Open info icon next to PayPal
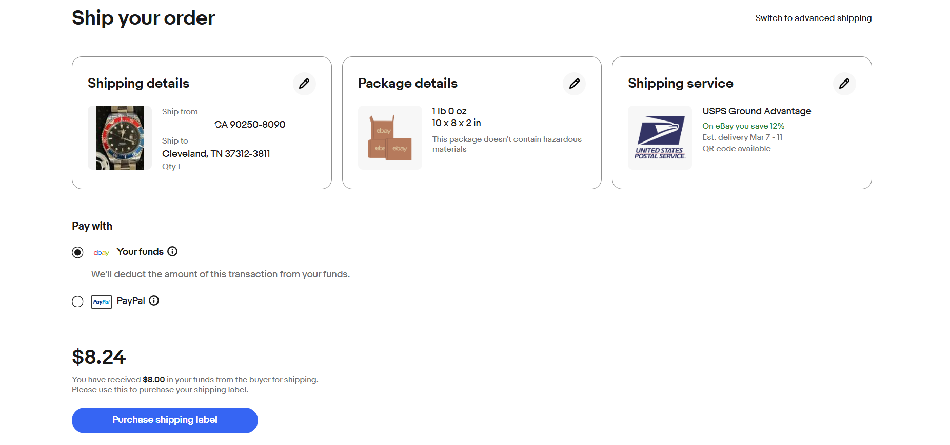 [154, 300]
